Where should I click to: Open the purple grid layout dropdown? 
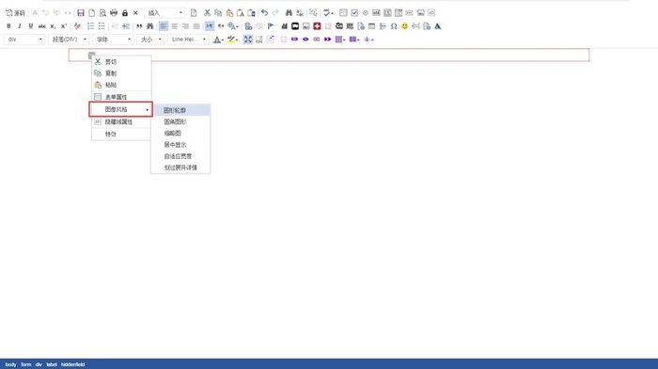point(340,40)
